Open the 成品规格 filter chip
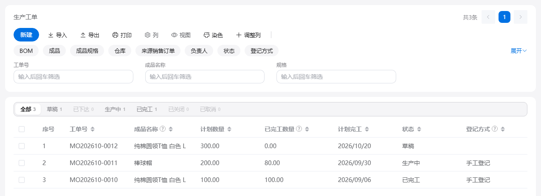 pos(87,51)
